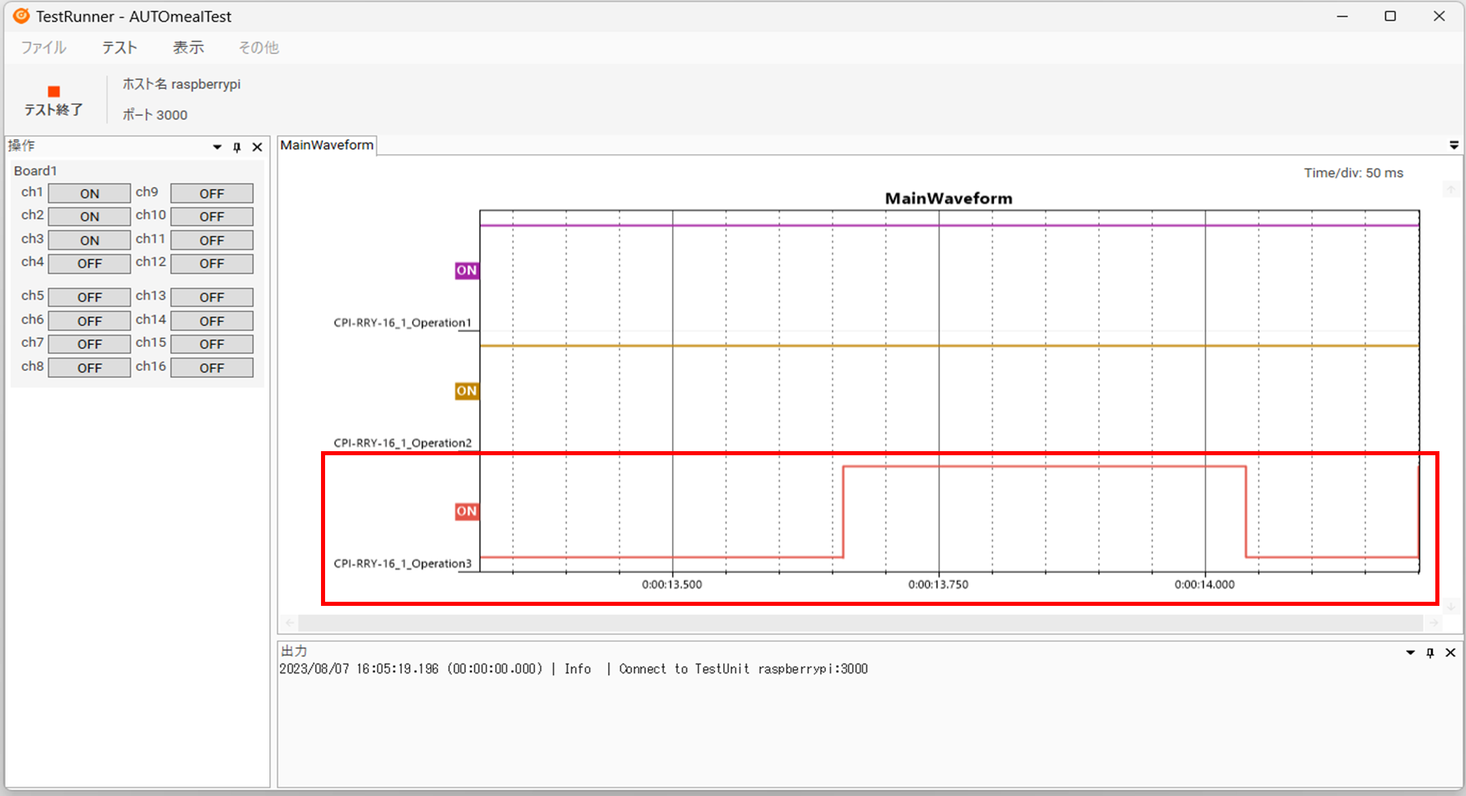Pin the 出力 panel with the pin icon
1466x796 pixels.
1429,652
